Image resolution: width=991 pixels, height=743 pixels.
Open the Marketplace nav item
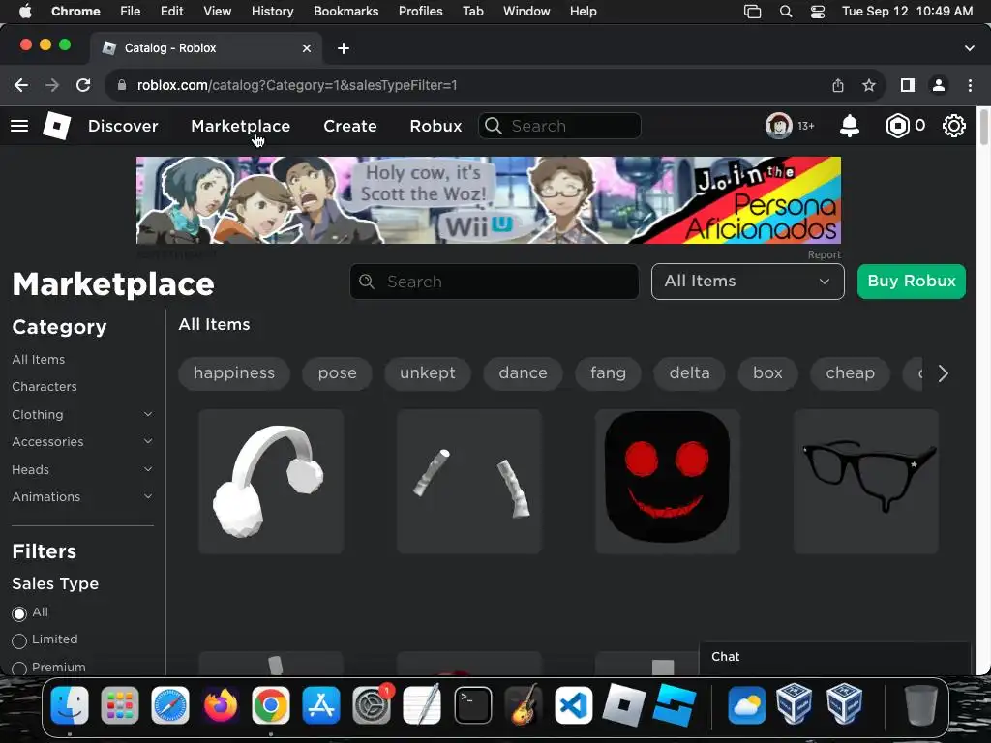[x=240, y=126]
